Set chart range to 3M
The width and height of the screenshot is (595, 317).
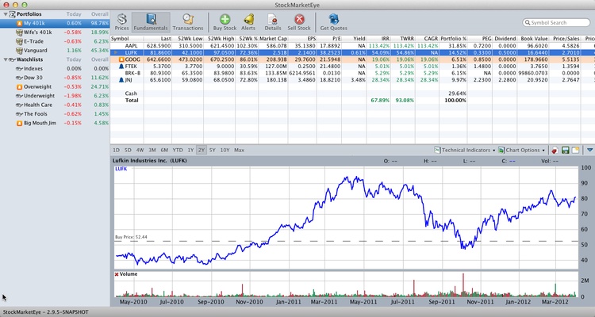[152, 150]
